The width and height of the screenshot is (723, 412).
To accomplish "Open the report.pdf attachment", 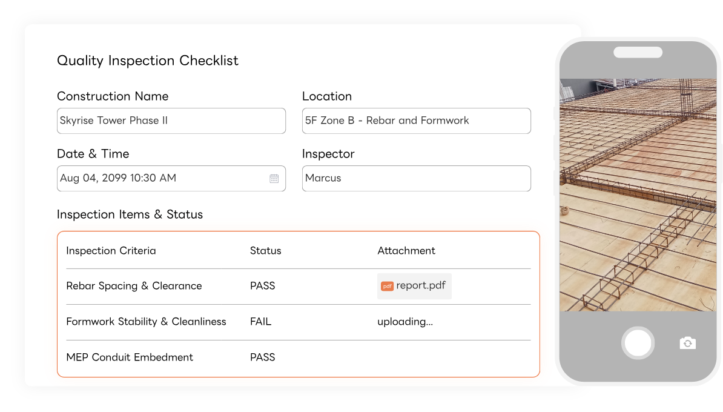I will (x=414, y=286).
